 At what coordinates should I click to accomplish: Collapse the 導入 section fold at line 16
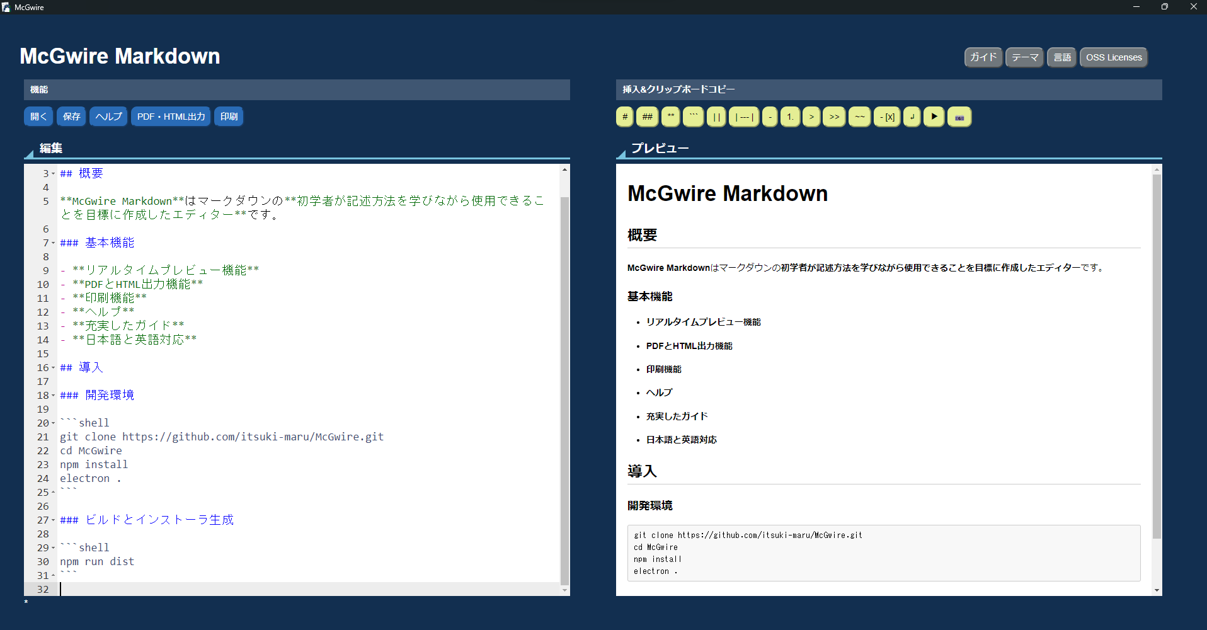click(x=53, y=367)
